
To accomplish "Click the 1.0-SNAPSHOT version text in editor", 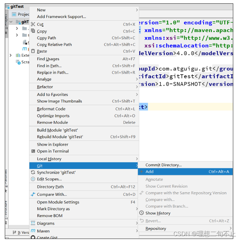I will [x=180, y=84].
